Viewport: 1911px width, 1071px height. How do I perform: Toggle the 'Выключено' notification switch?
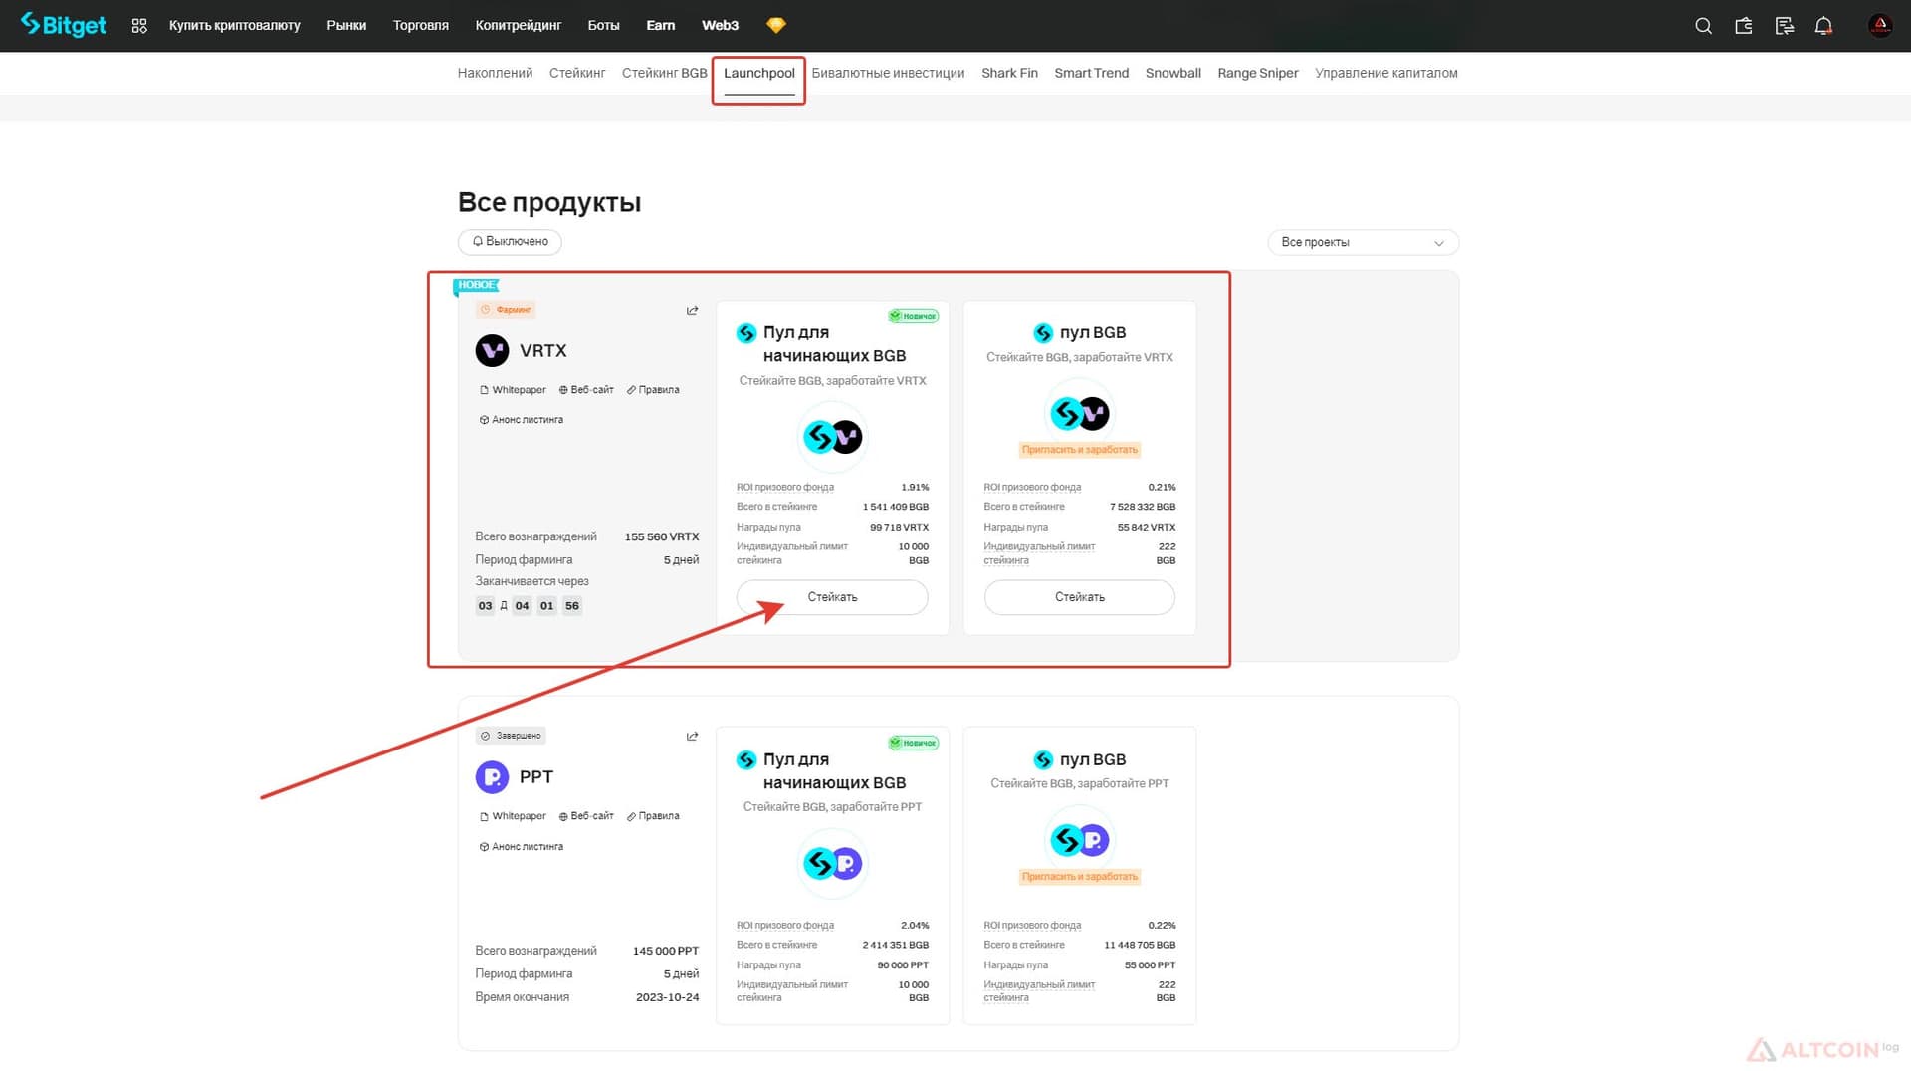(x=510, y=242)
